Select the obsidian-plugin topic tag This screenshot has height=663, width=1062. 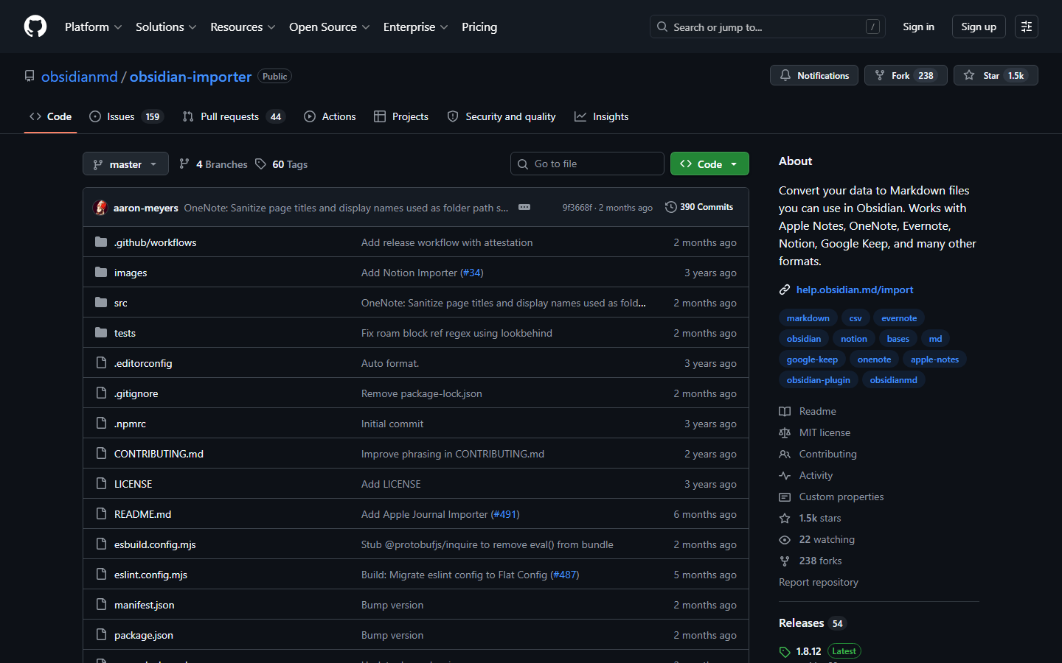[x=818, y=380]
